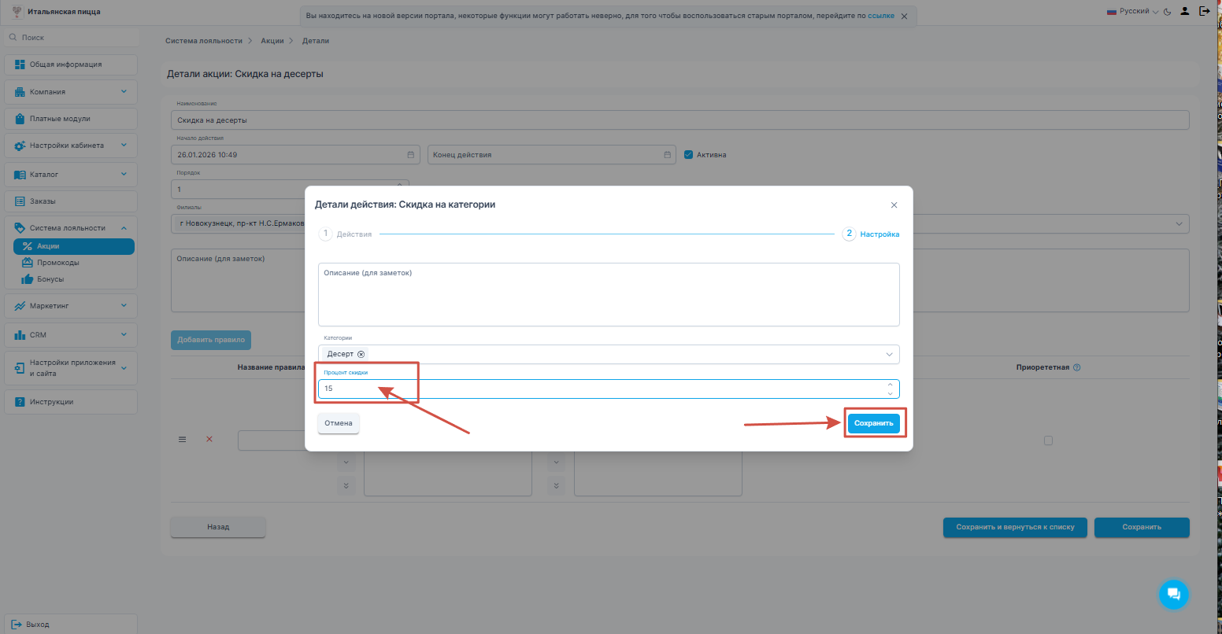This screenshot has width=1222, height=634.
Task: Open Промокоды in the sidebar
Action: coord(58,263)
